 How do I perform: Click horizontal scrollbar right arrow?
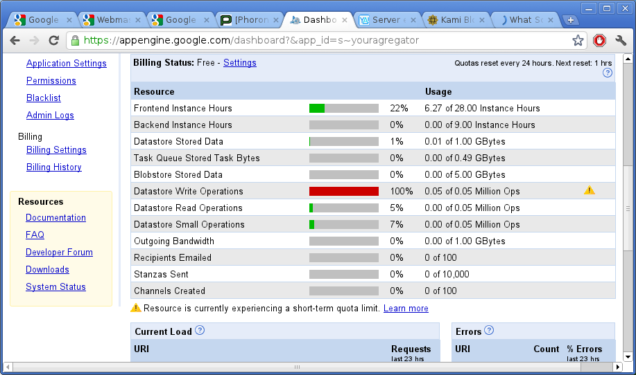(617, 367)
